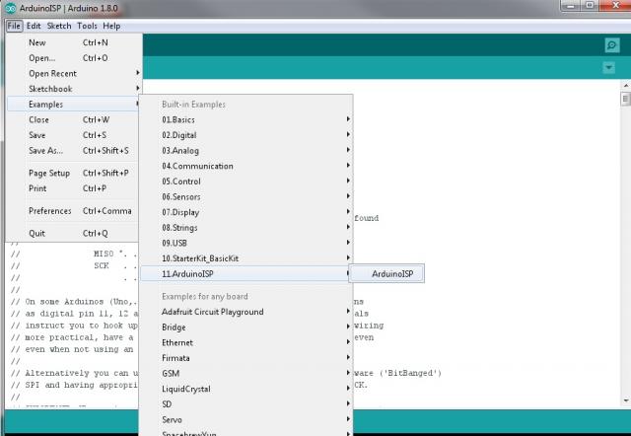Expand the 05.Control examples submenu
The width and height of the screenshot is (631, 436).
pyautogui.click(x=245, y=182)
